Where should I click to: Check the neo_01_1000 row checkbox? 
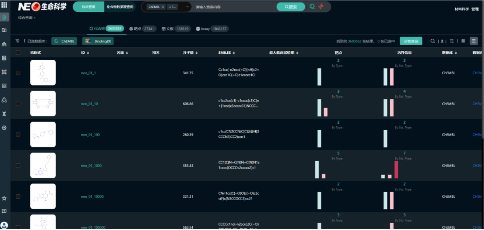pos(18,166)
